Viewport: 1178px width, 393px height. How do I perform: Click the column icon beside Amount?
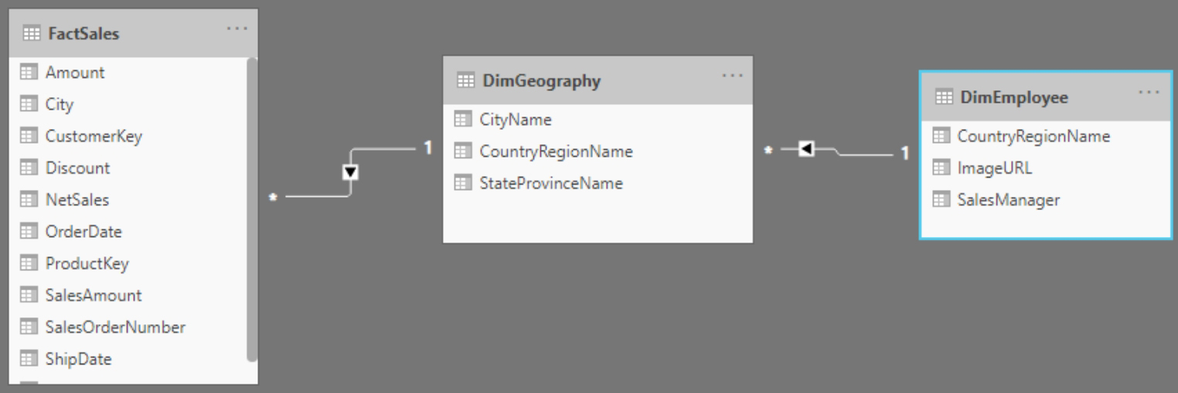(x=29, y=73)
